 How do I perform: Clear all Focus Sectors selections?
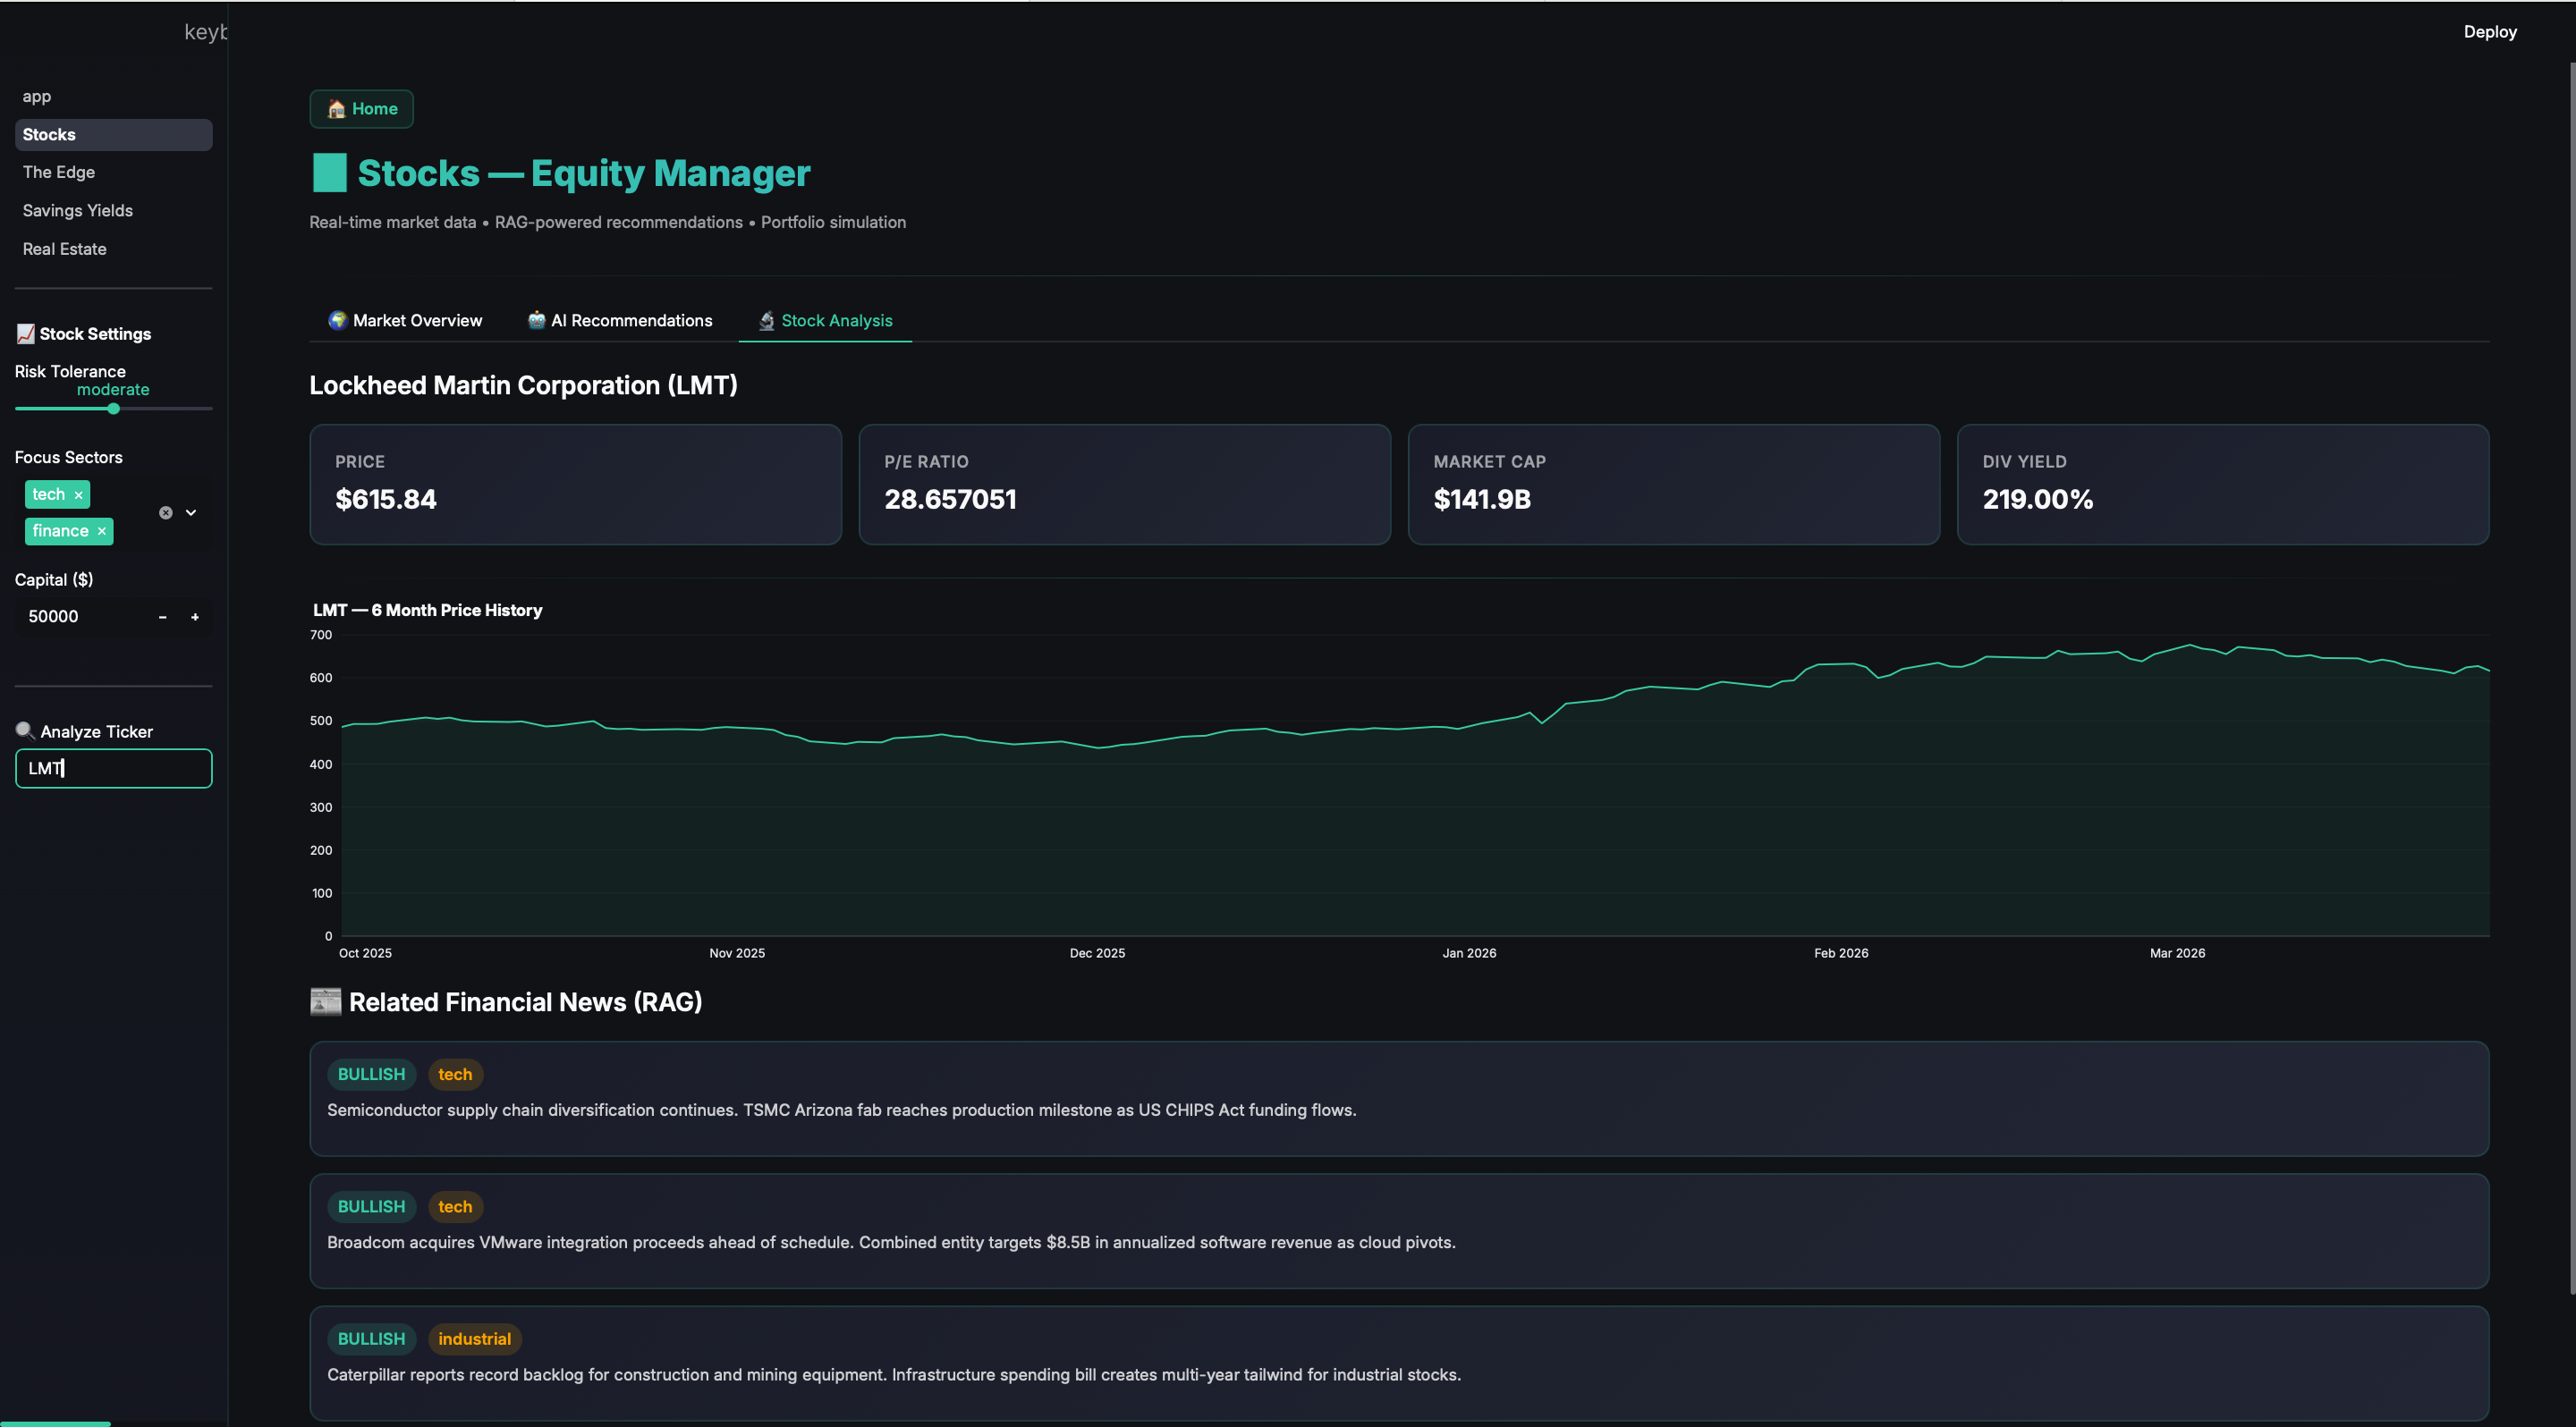pos(166,512)
